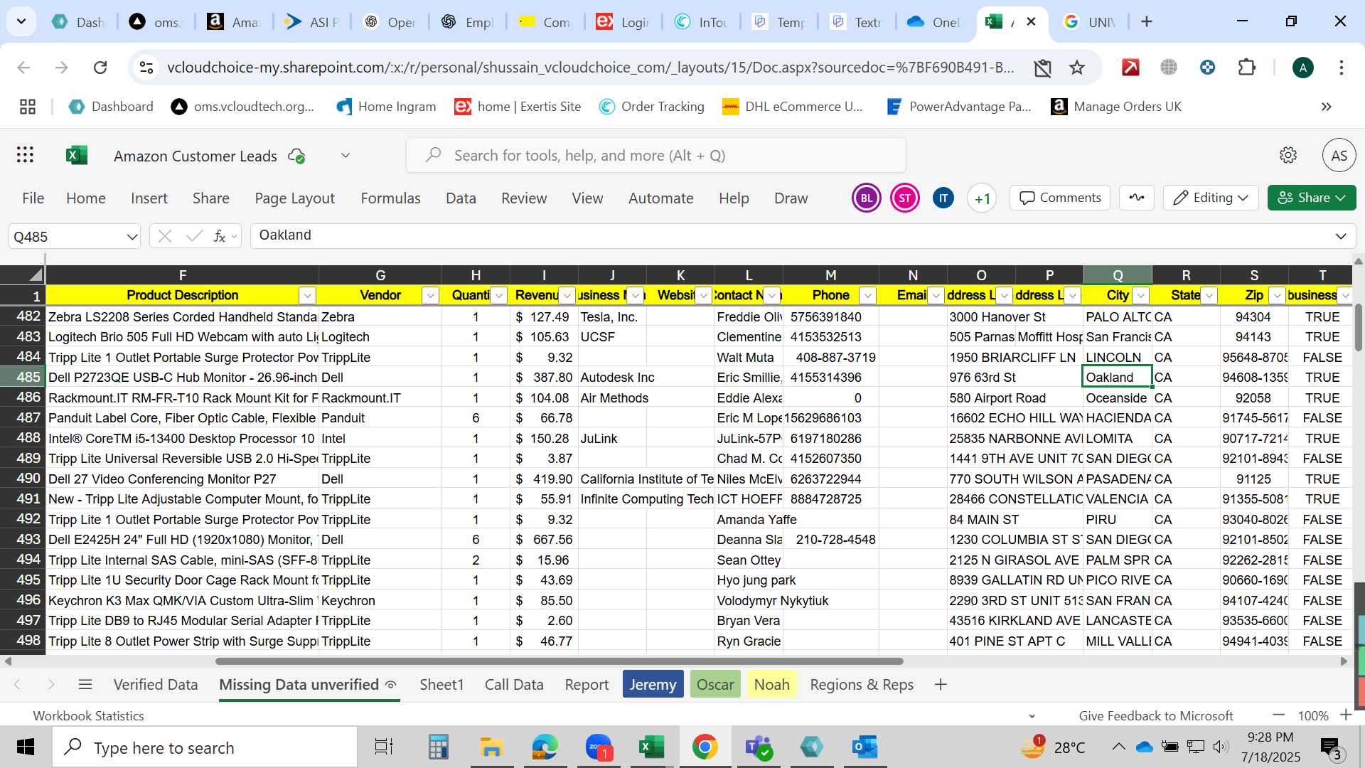The image size is (1365, 768).
Task: Select all cells using the corner triangle
Action: 36,275
